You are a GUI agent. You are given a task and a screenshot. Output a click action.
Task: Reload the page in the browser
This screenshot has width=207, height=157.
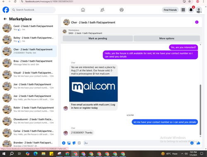[x=15, y=2]
